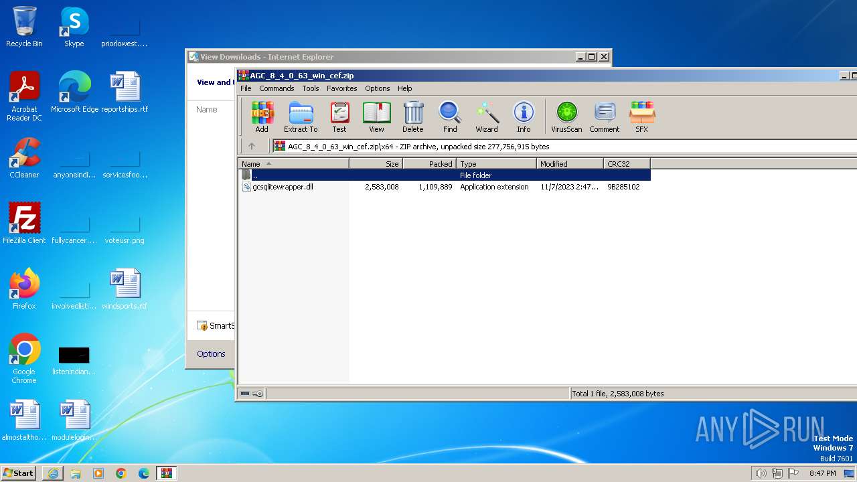Show archive Info
The width and height of the screenshot is (857, 482).
(524, 117)
